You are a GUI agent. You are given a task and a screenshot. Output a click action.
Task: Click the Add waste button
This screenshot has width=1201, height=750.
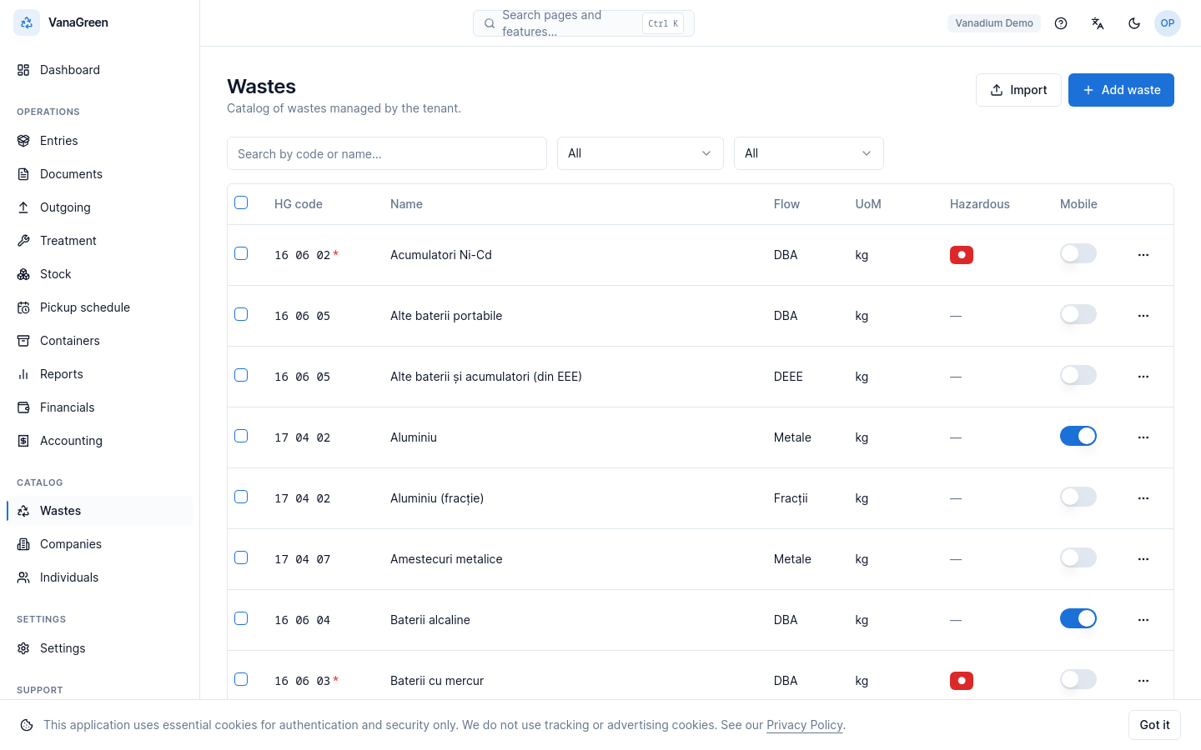(x=1121, y=90)
